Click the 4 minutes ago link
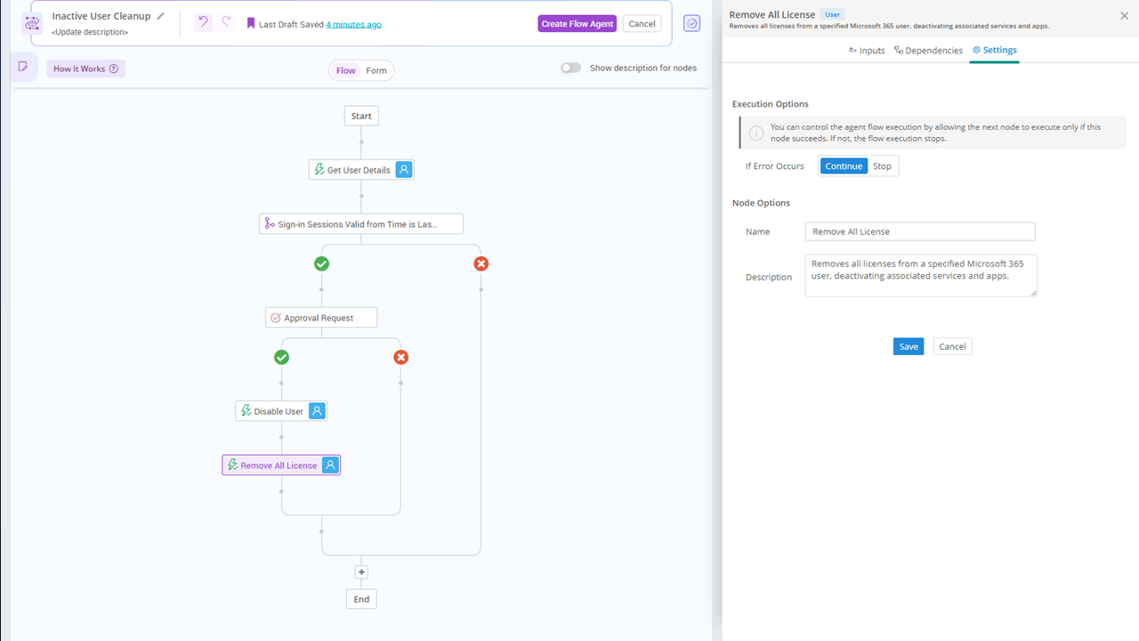This screenshot has width=1139, height=641. (x=353, y=24)
